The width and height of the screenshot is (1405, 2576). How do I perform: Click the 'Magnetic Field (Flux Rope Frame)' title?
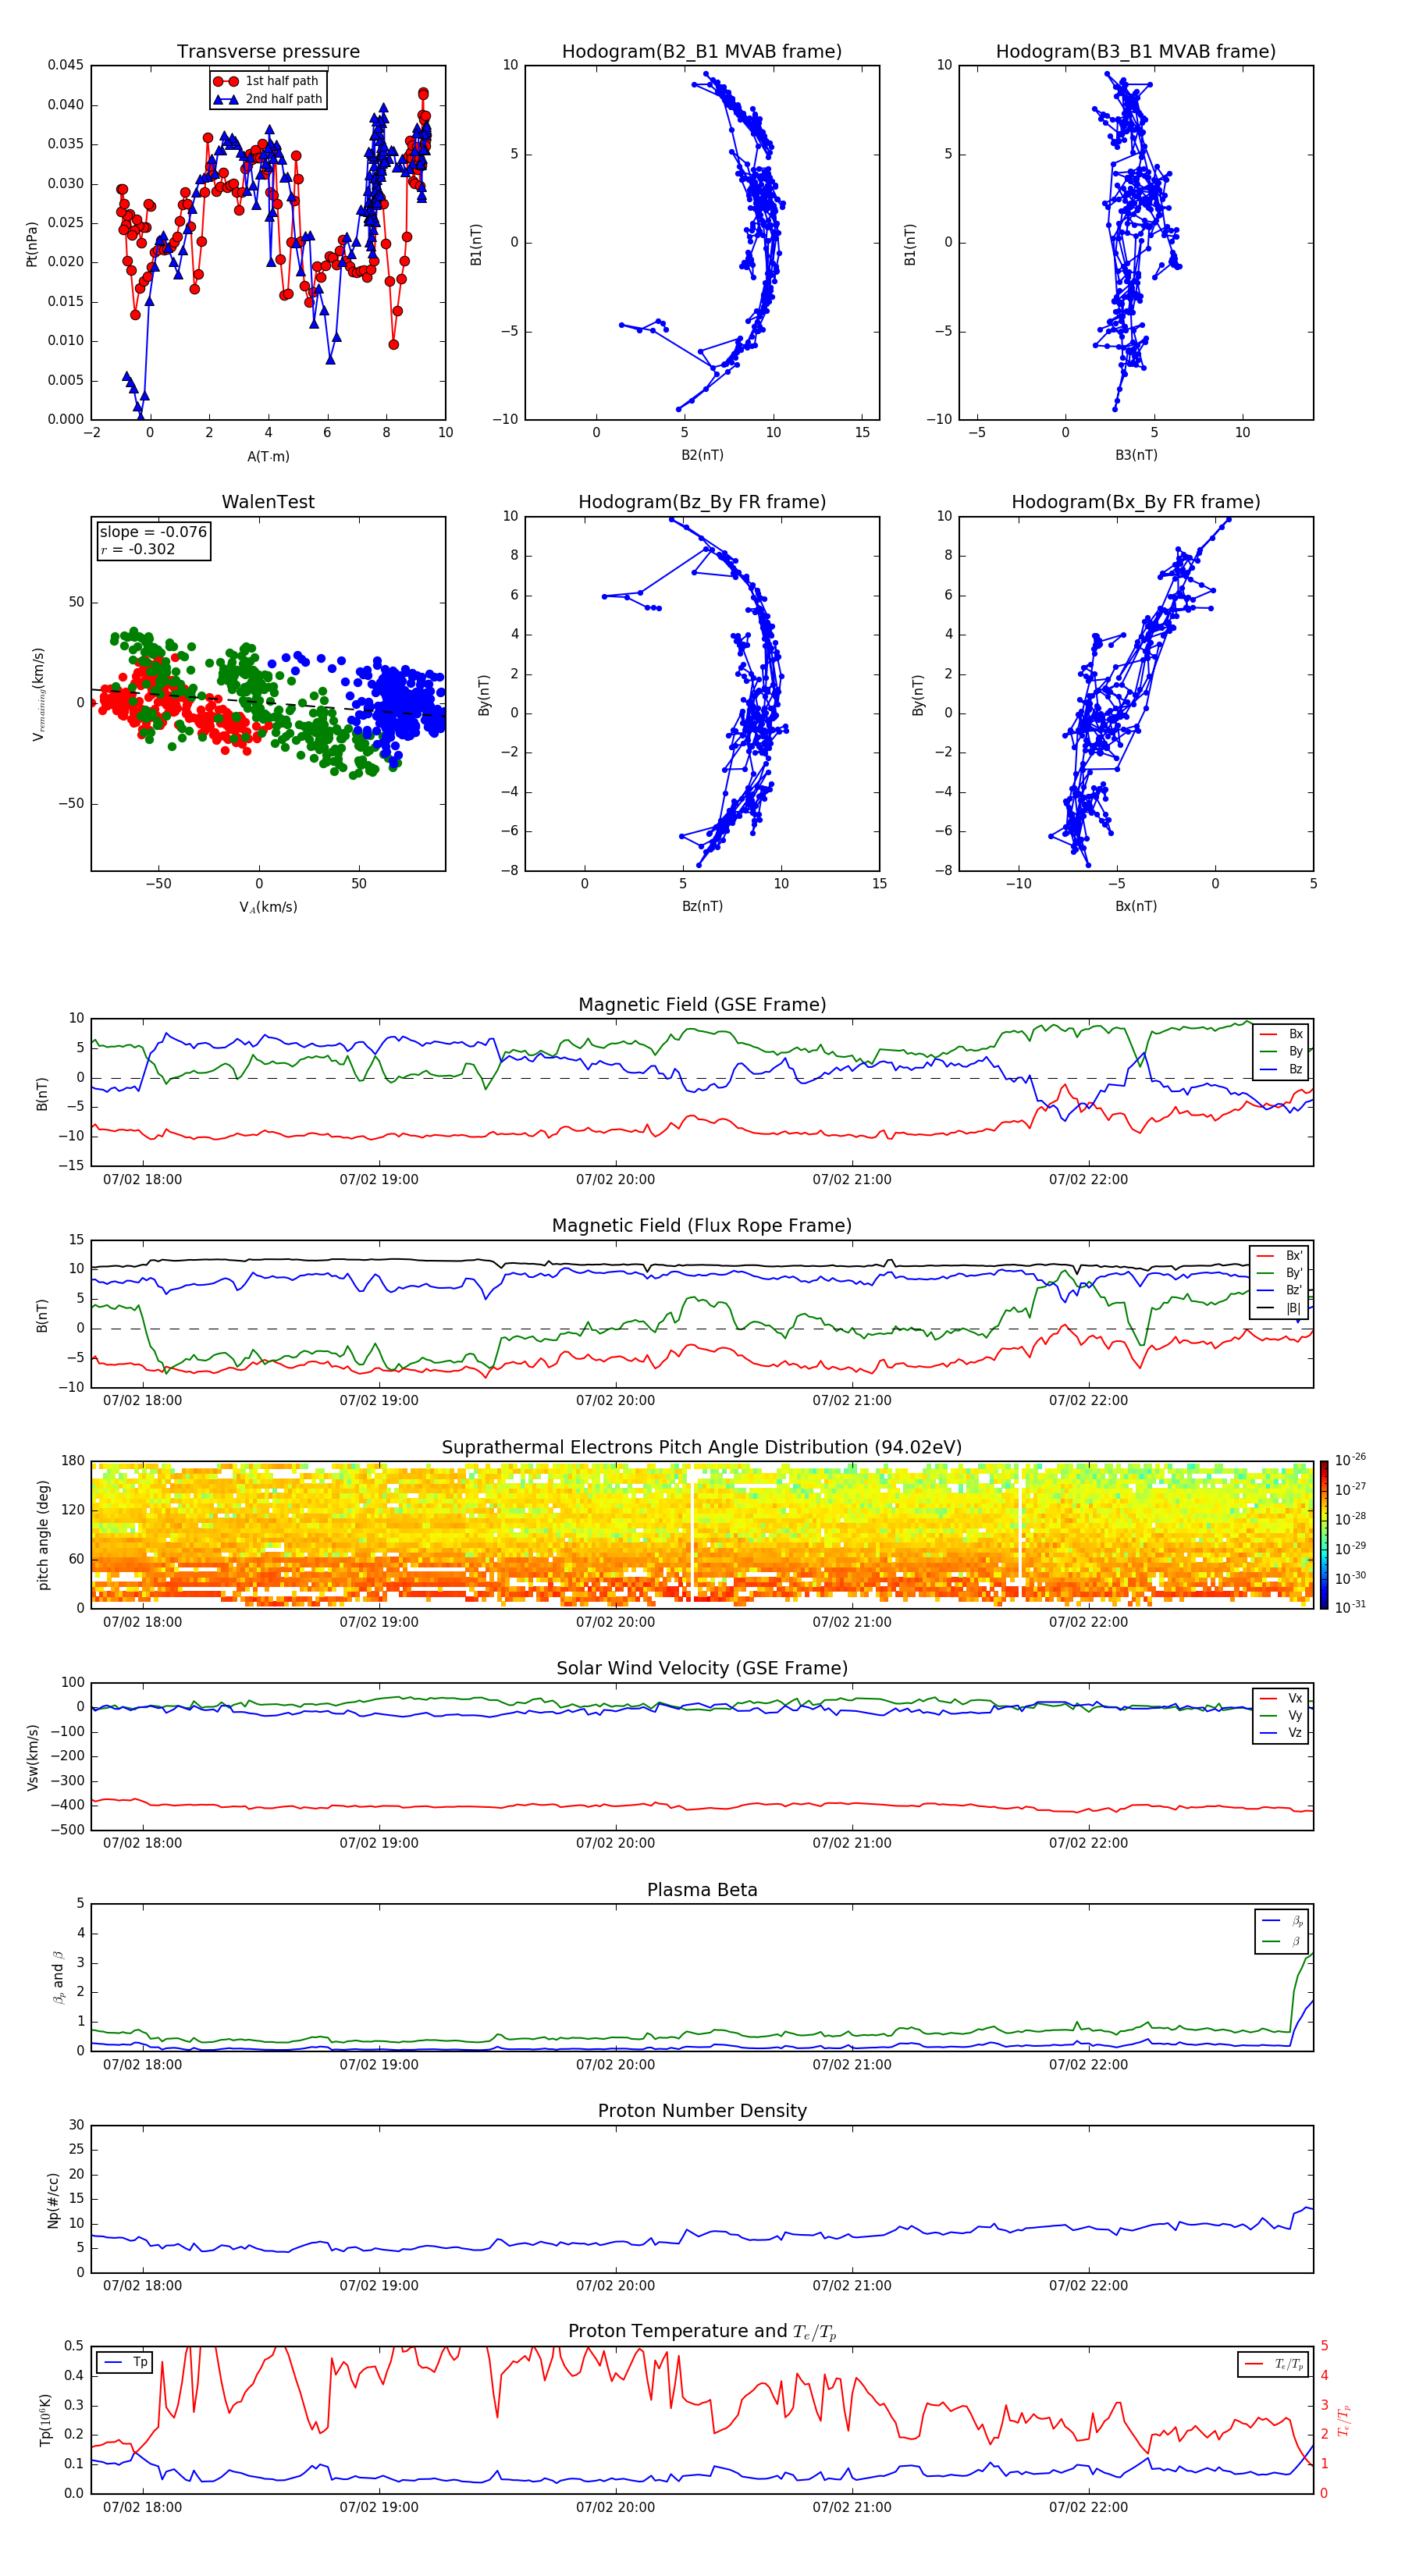click(702, 1226)
